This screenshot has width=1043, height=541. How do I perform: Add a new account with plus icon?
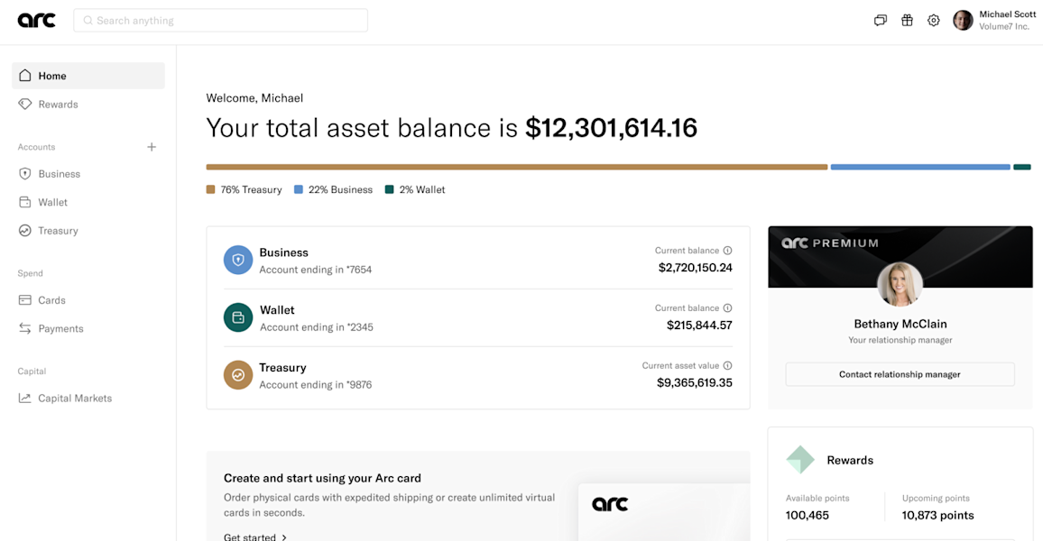click(152, 147)
